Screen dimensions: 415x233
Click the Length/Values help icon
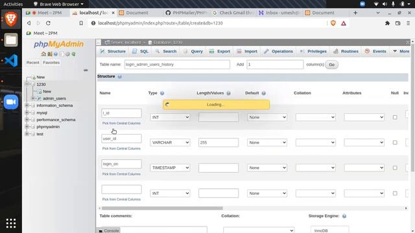tap(228, 93)
